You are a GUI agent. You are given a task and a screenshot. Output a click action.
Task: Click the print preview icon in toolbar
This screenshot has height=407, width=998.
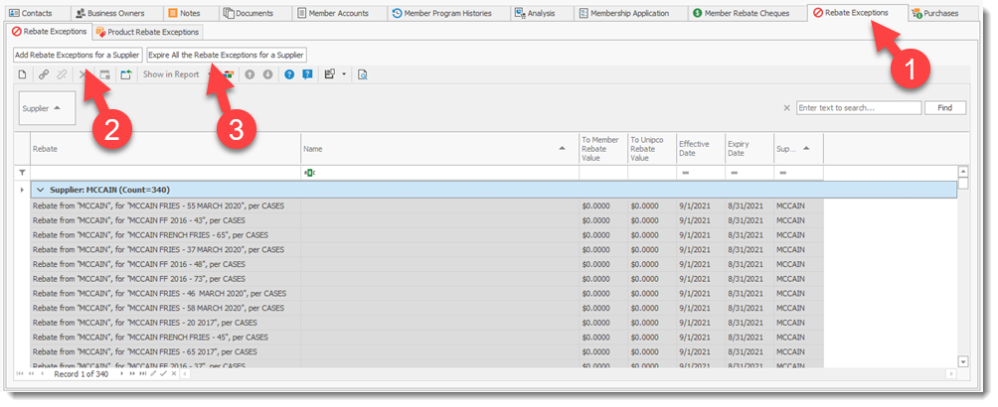coord(363,74)
